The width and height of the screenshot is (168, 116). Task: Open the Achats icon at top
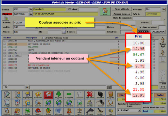[105, 11]
